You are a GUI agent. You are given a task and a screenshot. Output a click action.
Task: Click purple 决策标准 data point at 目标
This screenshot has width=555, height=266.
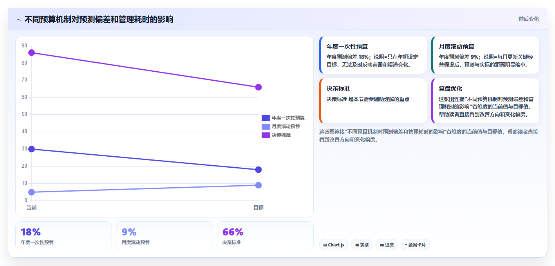259,87
